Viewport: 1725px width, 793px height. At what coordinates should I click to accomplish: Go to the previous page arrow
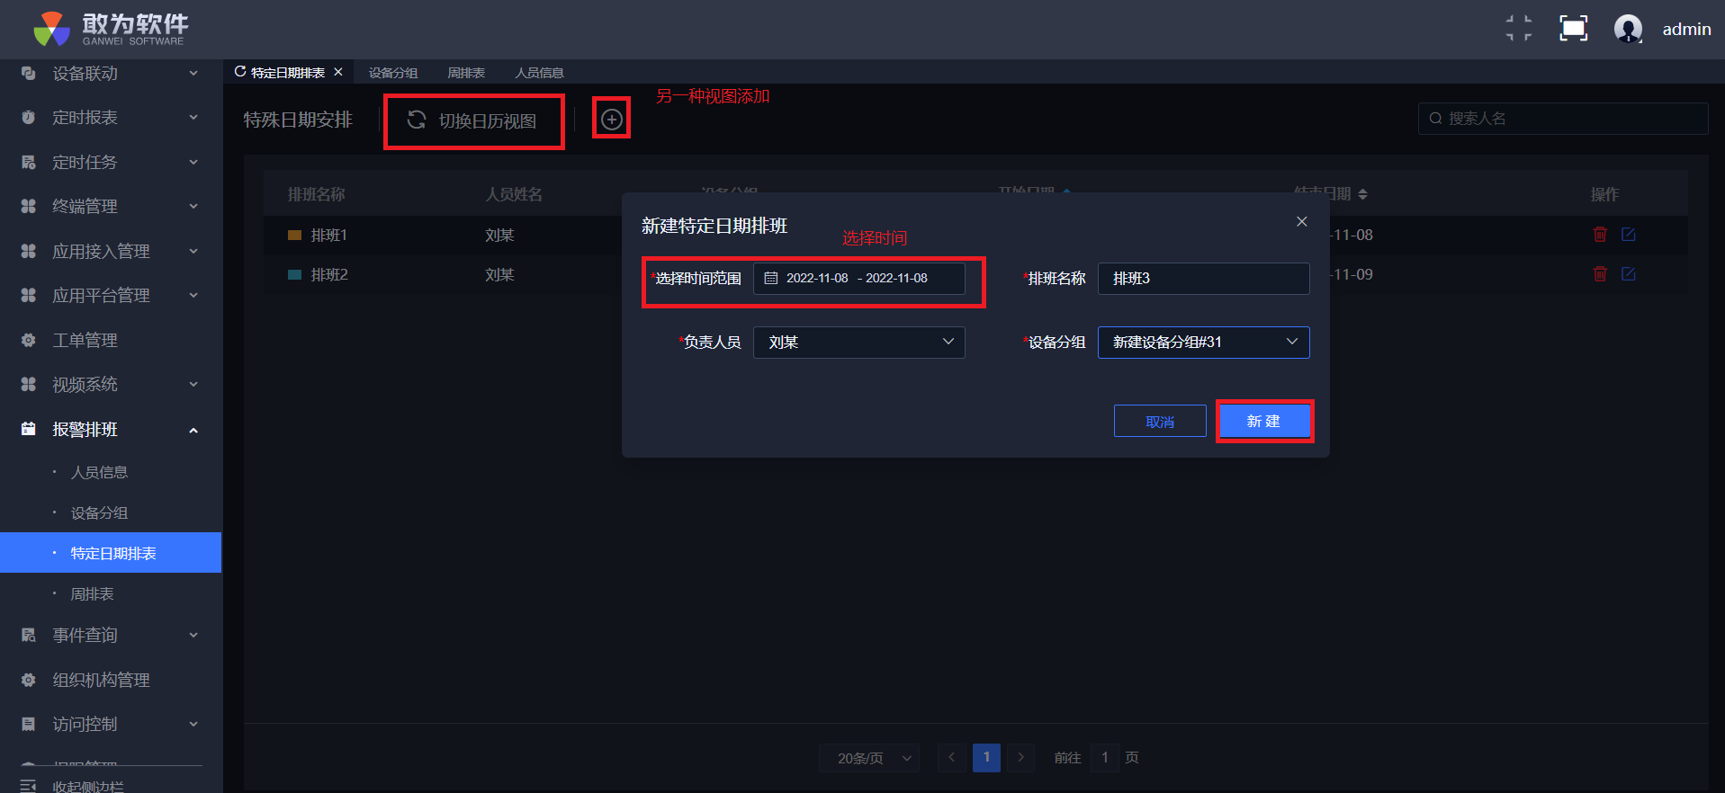(951, 758)
